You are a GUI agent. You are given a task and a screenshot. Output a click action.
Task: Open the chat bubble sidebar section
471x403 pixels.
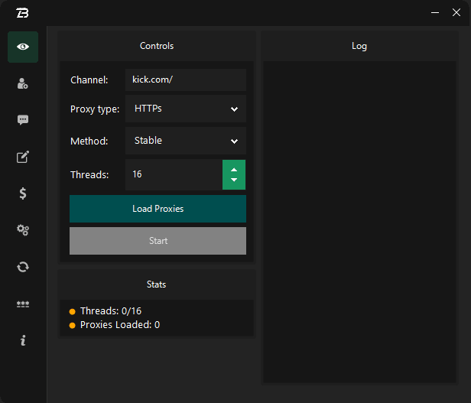click(x=23, y=120)
